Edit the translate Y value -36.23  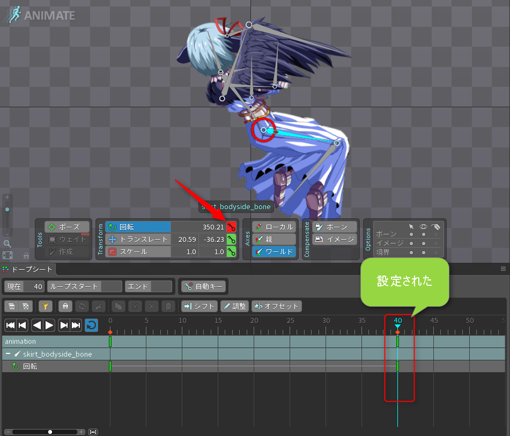(213, 239)
